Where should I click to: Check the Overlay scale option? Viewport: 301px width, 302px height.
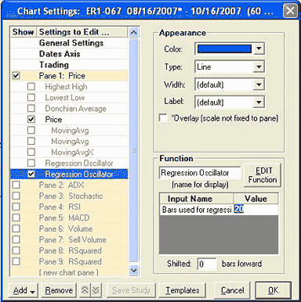click(163, 117)
